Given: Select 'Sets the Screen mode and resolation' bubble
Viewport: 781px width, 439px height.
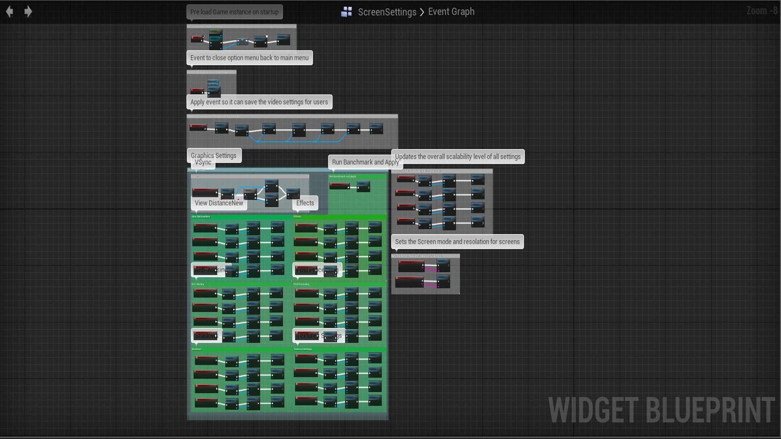Looking at the screenshot, I should pyautogui.click(x=457, y=242).
